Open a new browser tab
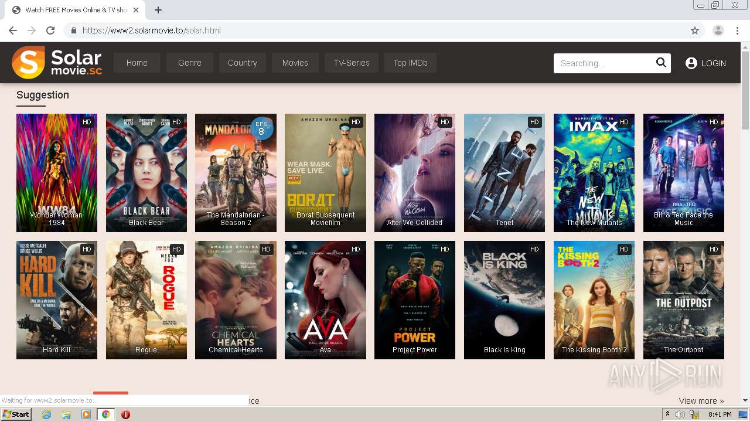This screenshot has height=422, width=750. 158,10
